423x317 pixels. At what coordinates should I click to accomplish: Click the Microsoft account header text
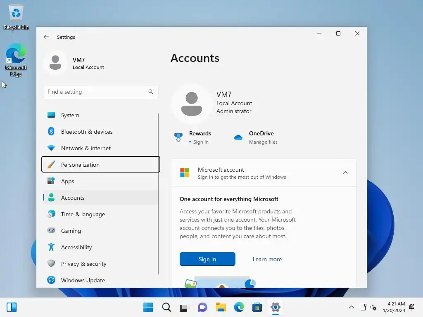pyautogui.click(x=221, y=170)
